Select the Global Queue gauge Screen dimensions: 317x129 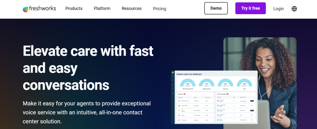tap(206, 83)
